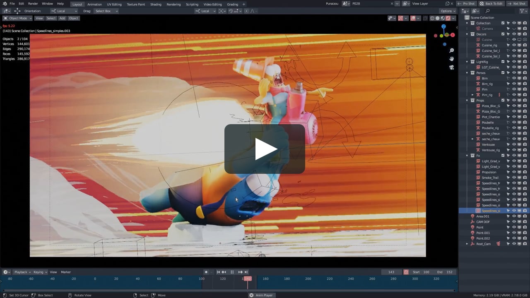Add a workspace with the plus button
The height and width of the screenshot is (298, 530).
243,4
